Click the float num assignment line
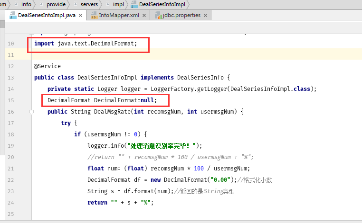 169,169
